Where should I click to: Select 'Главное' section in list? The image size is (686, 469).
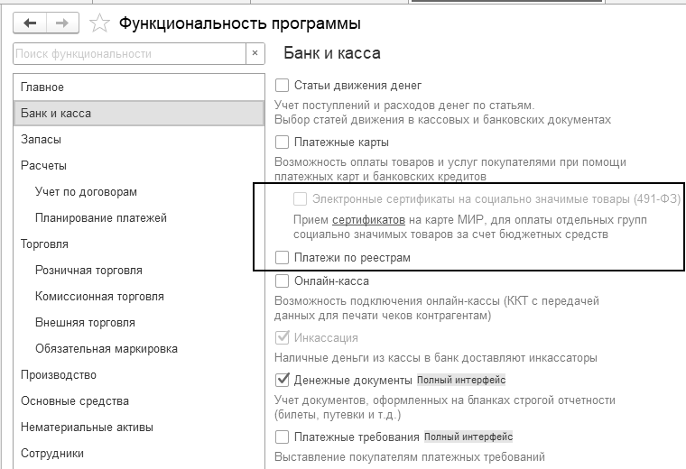(139, 87)
